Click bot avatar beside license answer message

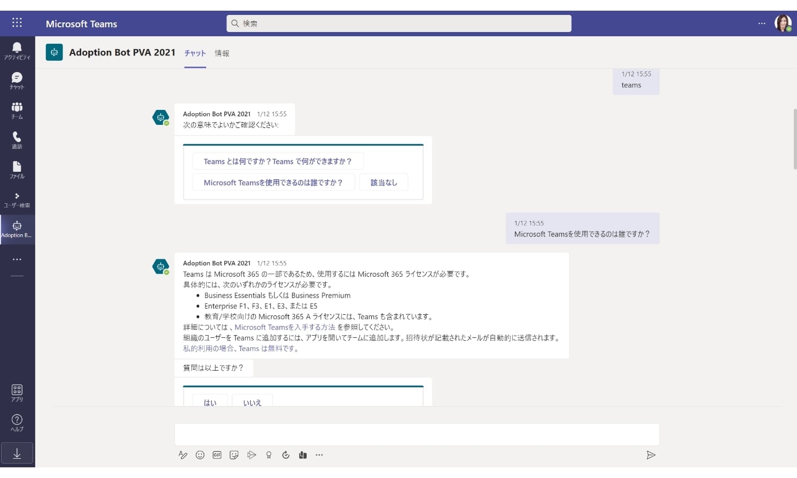pos(160,266)
